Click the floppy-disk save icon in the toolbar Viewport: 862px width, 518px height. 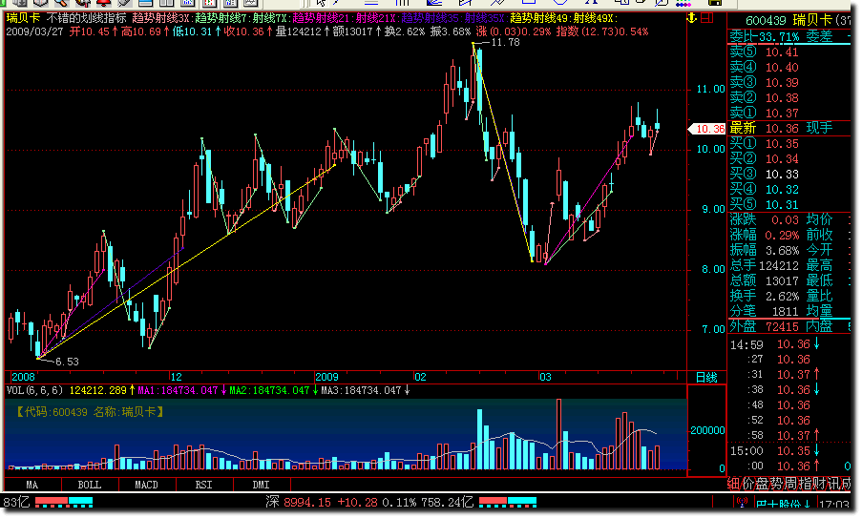(x=715, y=3)
